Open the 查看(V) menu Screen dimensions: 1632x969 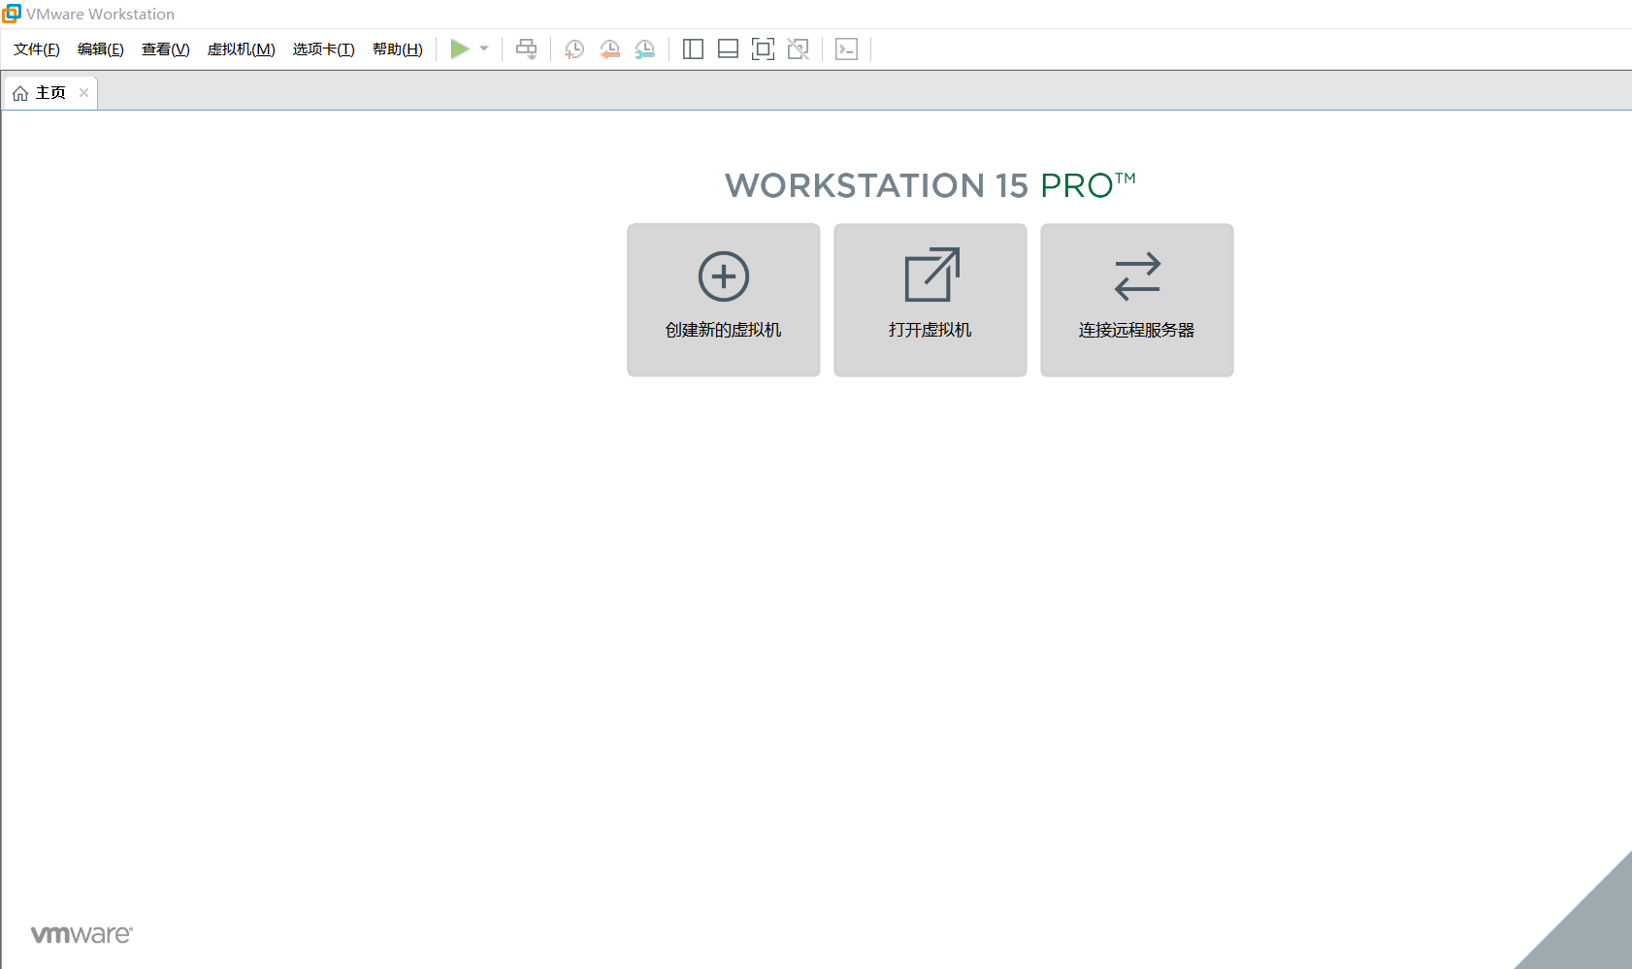[166, 49]
